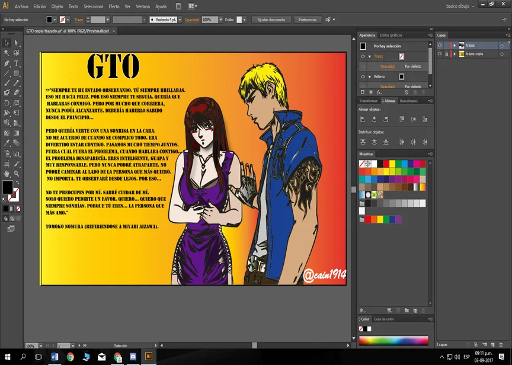Viewport: 512px width, 365px height.
Task: Select the Eraser tool
Action: pyautogui.click(x=17, y=92)
